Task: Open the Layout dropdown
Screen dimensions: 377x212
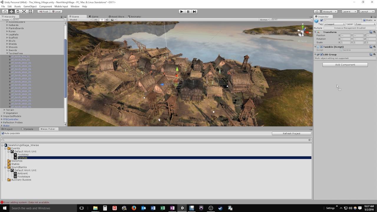Action: tap(367, 11)
